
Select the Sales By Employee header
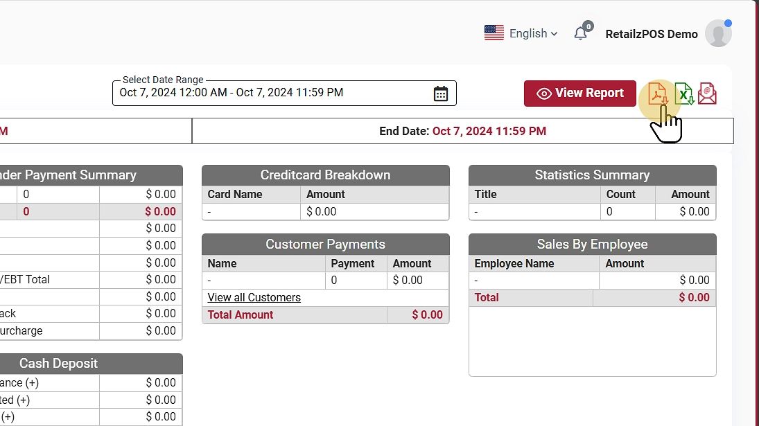point(592,245)
